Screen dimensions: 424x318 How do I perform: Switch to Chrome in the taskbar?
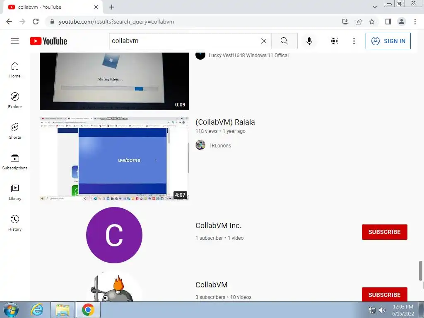pyautogui.click(x=88, y=310)
